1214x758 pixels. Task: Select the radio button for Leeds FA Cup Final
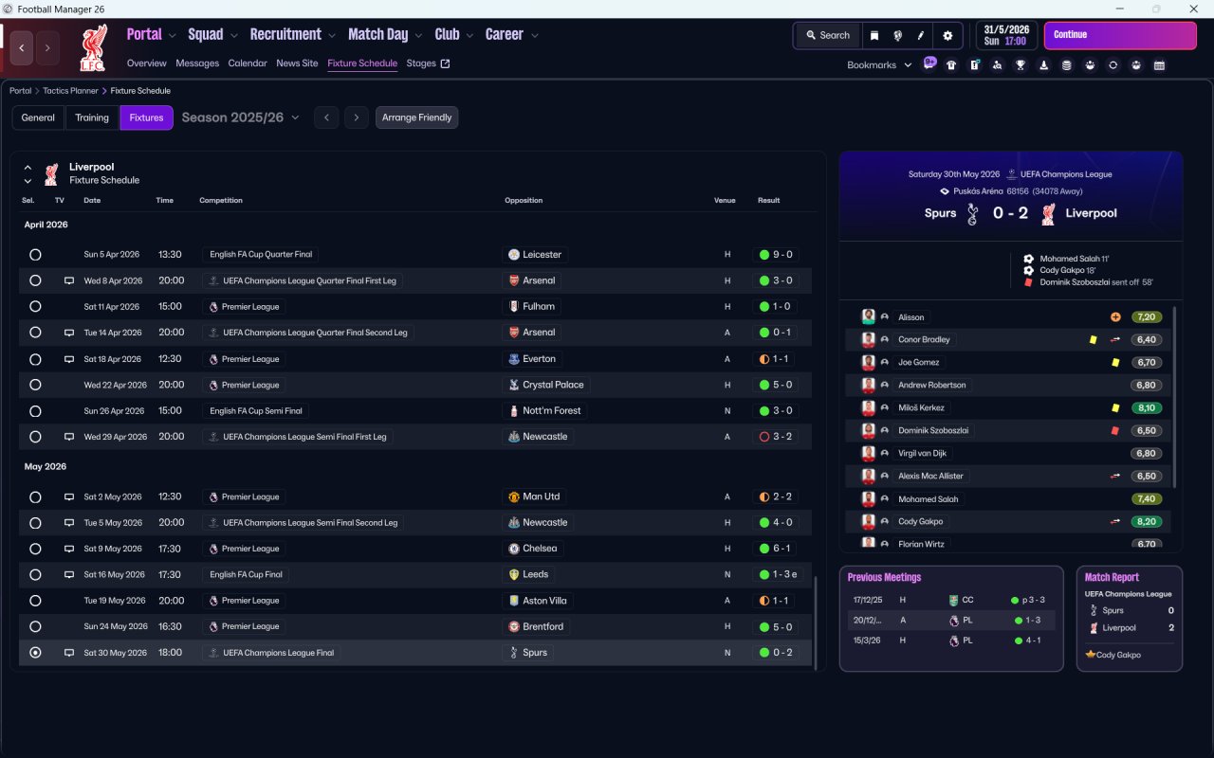click(35, 574)
